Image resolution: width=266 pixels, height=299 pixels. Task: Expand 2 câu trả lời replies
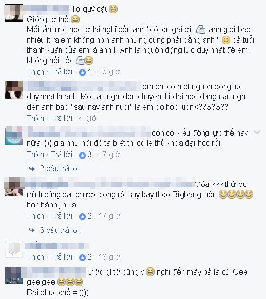pos(60,168)
